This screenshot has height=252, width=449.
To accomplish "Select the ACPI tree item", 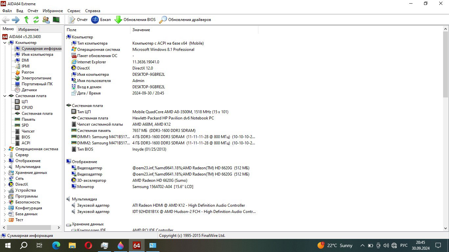I will [26, 143].
